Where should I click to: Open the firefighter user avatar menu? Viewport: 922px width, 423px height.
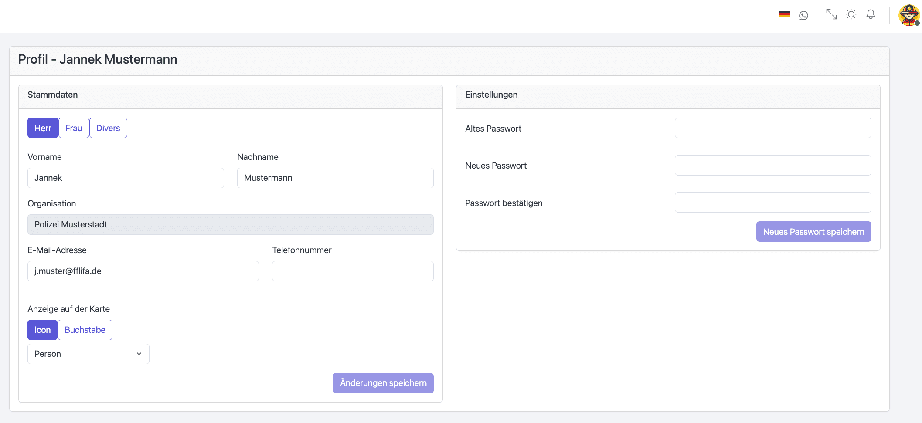[x=909, y=16]
